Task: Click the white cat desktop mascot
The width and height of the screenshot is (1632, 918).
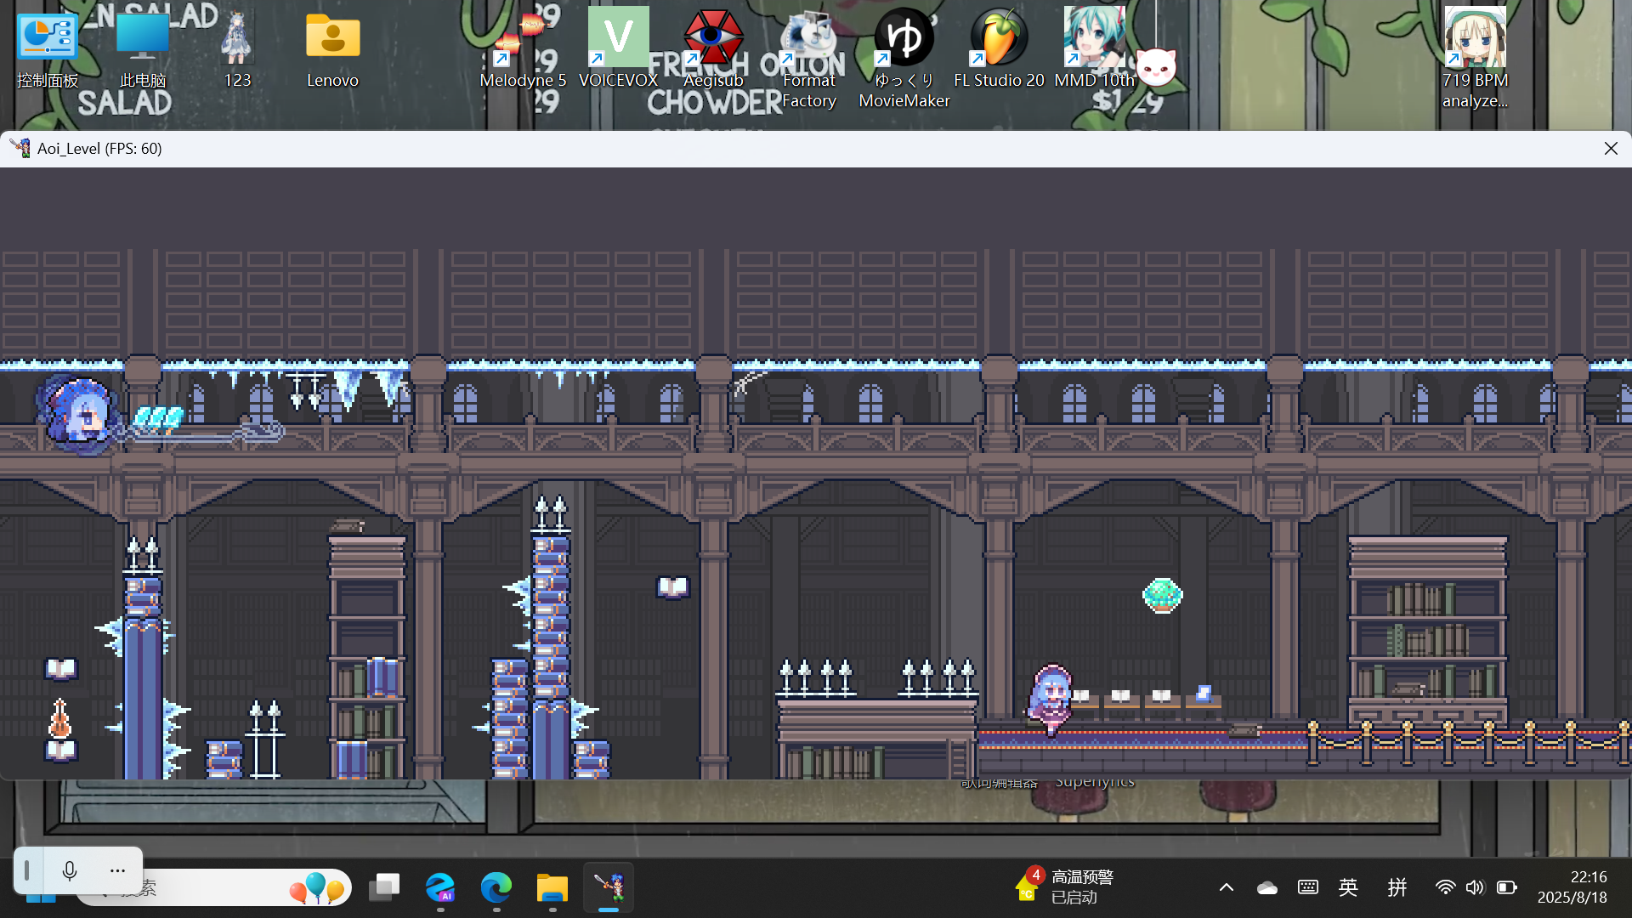Action: 1156,67
